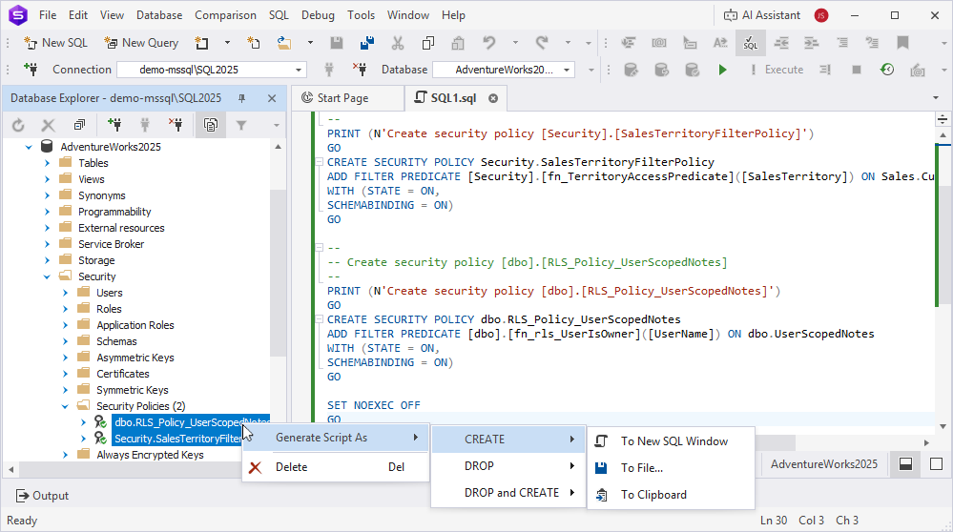Click the SQL formatting icon
Image resolution: width=953 pixels, height=532 pixels.
pos(751,43)
